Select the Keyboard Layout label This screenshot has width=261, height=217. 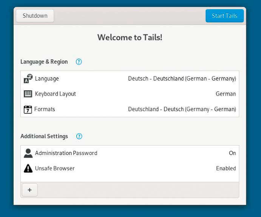click(x=56, y=94)
